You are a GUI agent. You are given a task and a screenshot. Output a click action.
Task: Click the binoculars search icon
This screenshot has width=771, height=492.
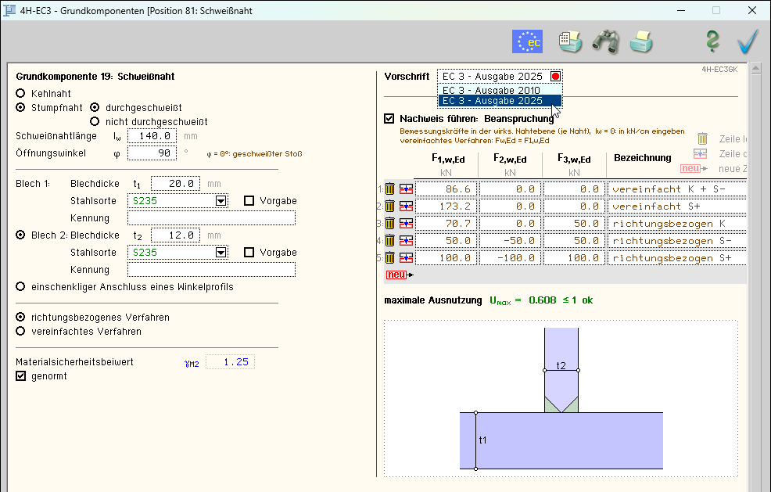pos(605,41)
